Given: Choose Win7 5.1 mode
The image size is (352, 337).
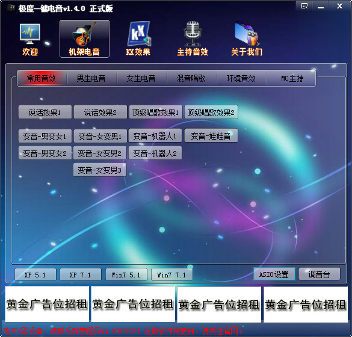Looking at the screenshot, I should coord(126,274).
